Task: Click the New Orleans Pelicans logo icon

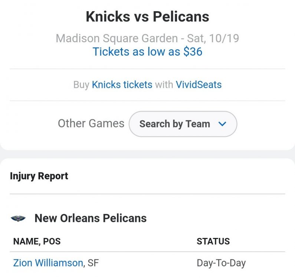Action: pyautogui.click(x=18, y=218)
